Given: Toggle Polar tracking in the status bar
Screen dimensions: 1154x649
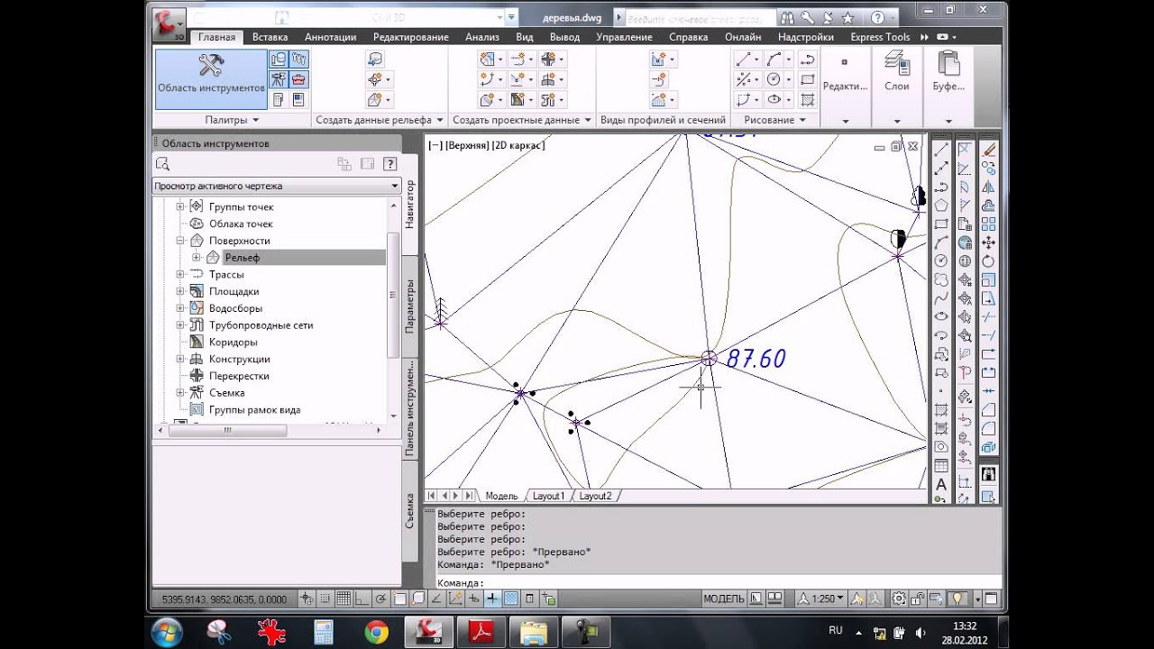Looking at the screenshot, I should tap(381, 599).
